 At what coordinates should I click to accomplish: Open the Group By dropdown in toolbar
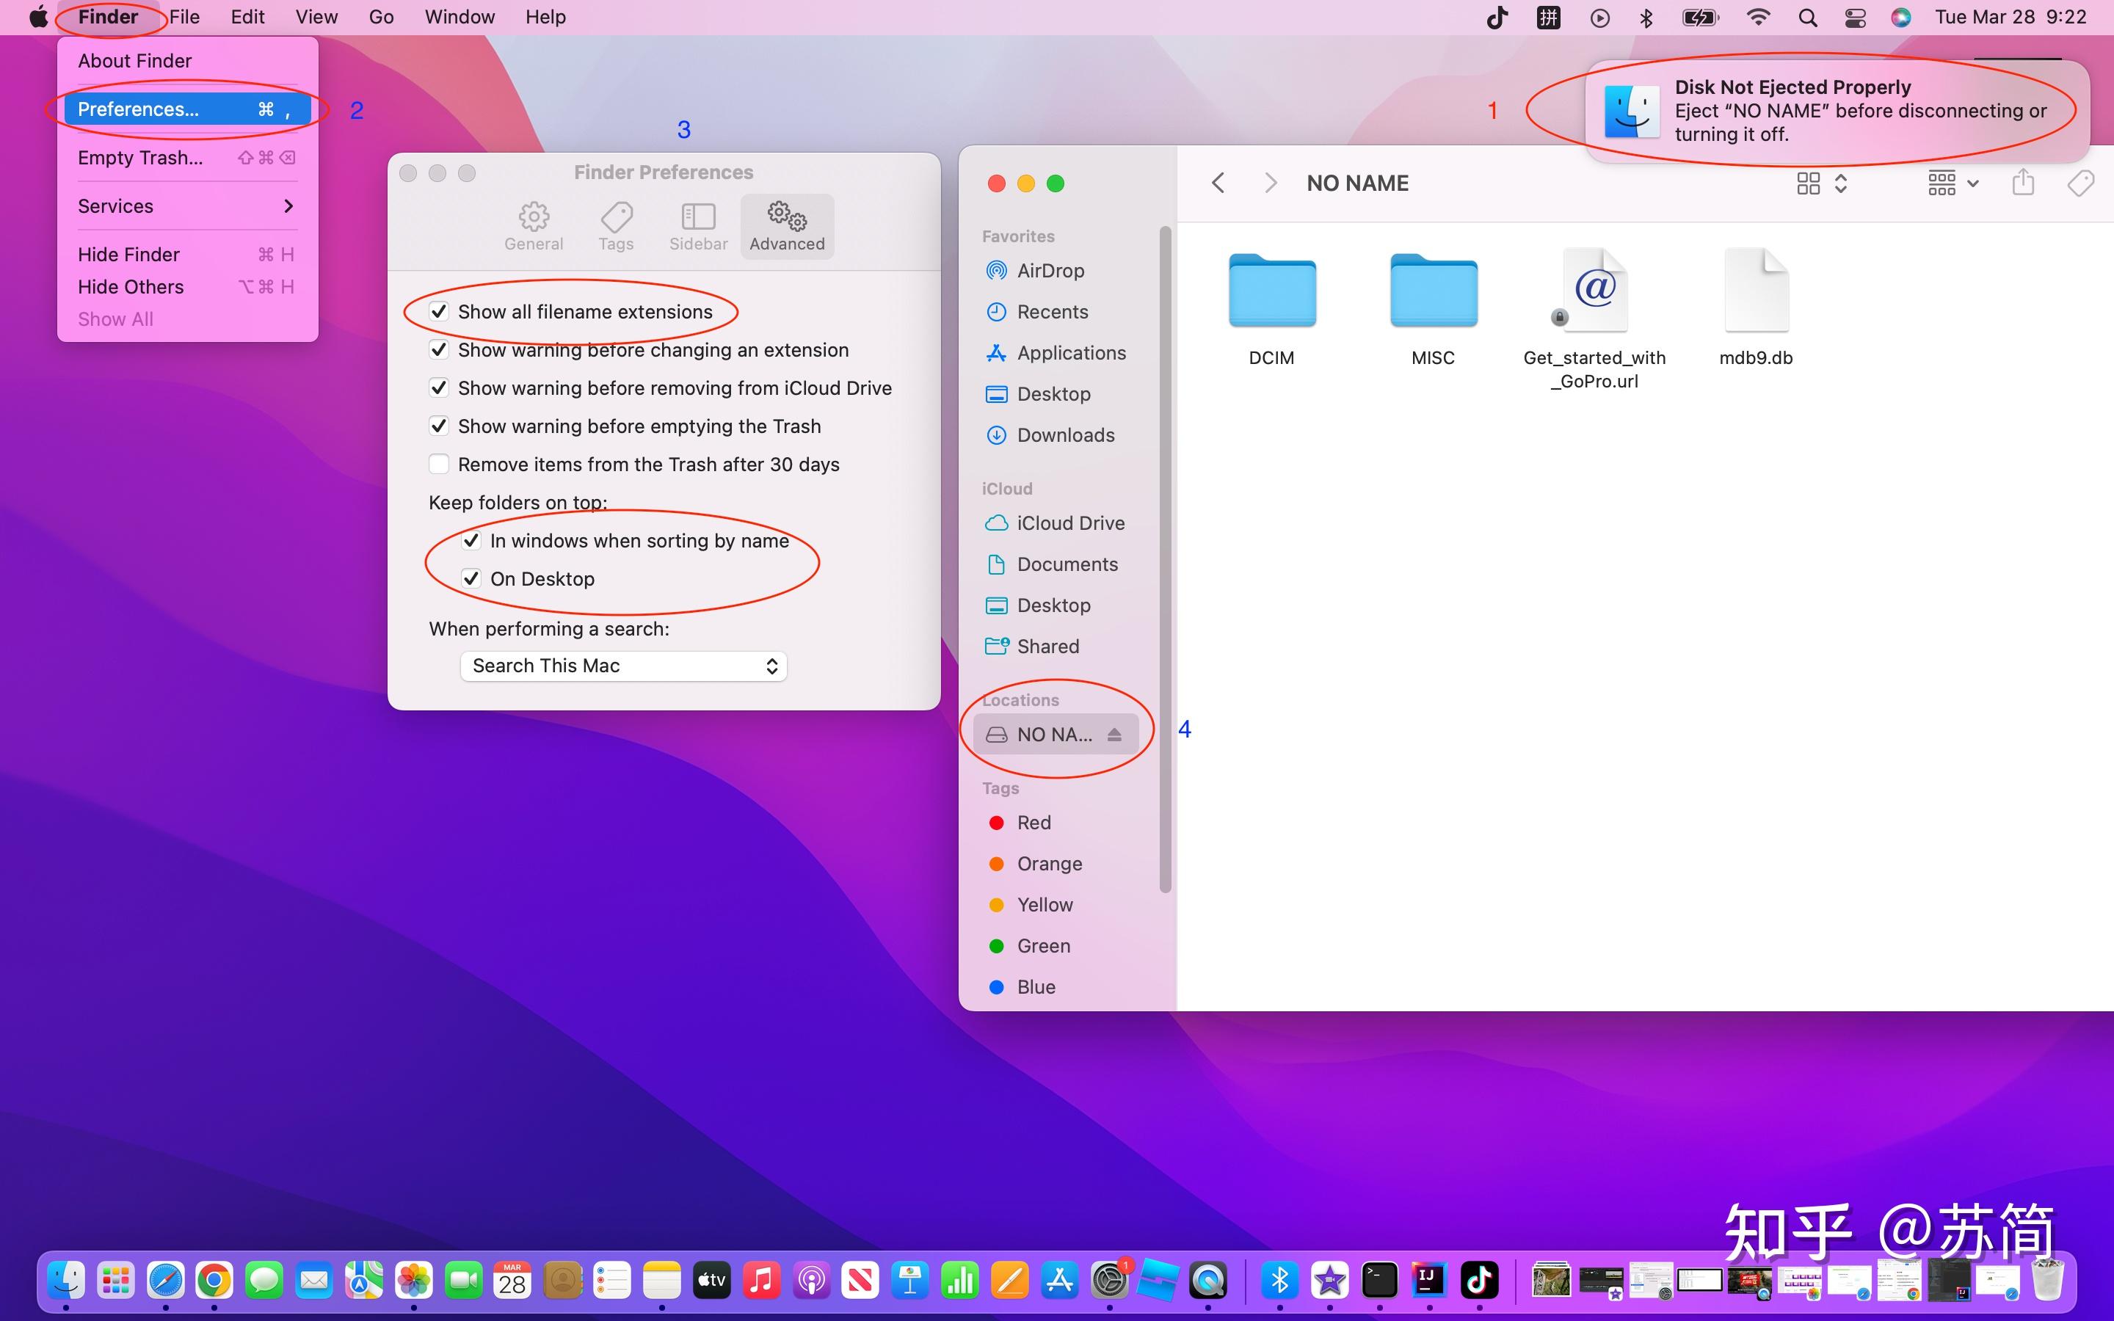point(1953,183)
